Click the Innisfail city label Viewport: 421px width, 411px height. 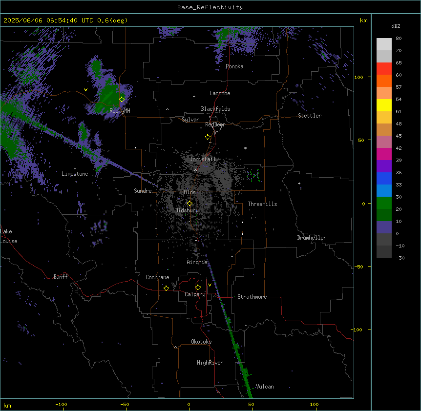click(203, 159)
